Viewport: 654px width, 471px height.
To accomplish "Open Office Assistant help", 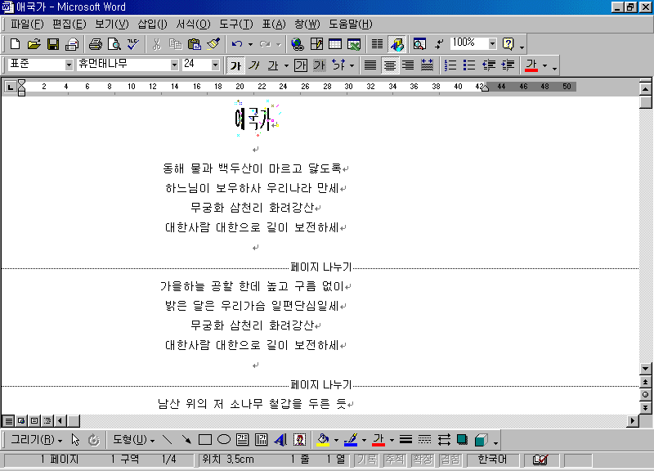I will tap(508, 44).
